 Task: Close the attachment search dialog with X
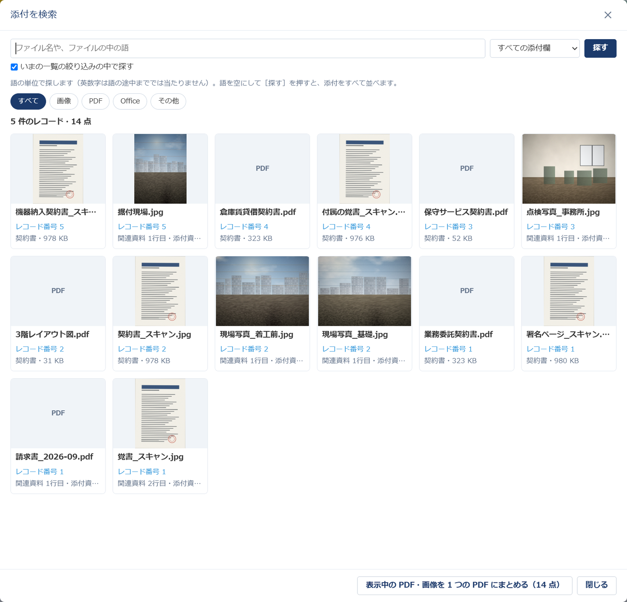point(608,15)
